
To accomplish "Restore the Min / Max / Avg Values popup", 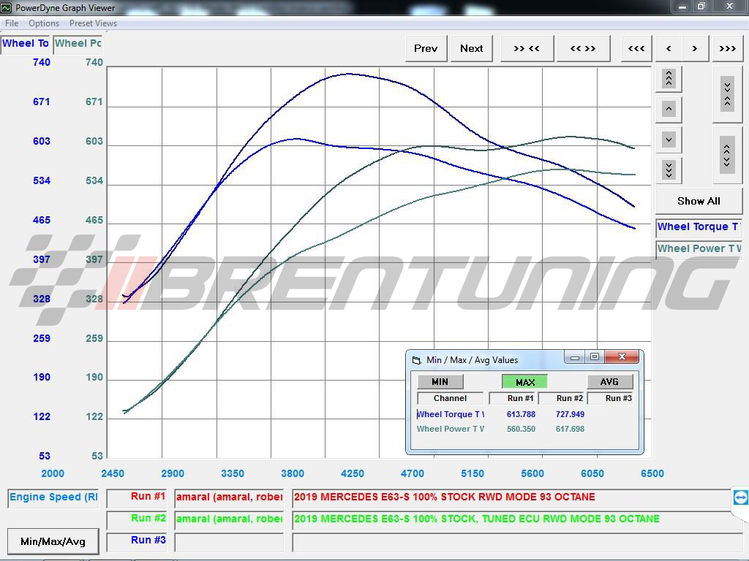I will pos(595,356).
